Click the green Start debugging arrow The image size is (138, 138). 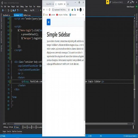(41, 10)
